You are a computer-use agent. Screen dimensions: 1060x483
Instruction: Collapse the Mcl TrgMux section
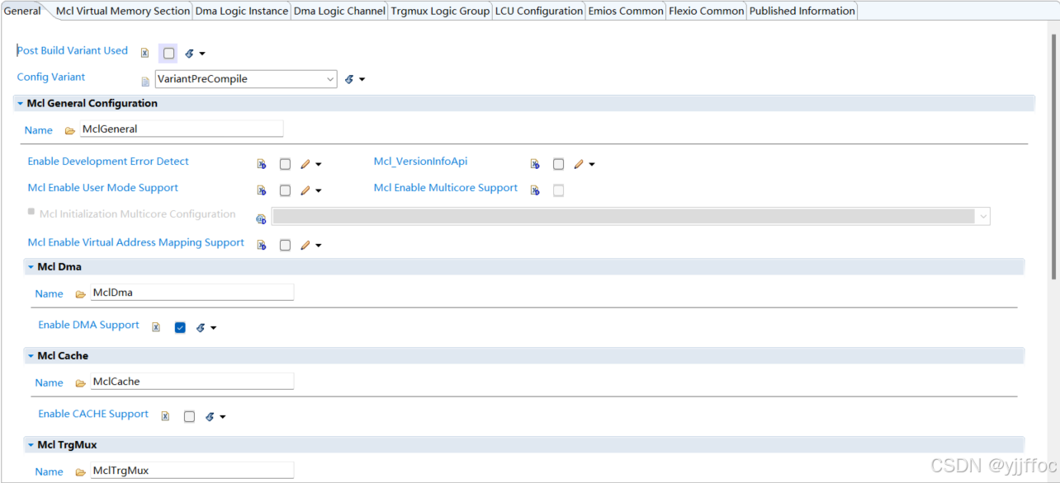[31, 445]
